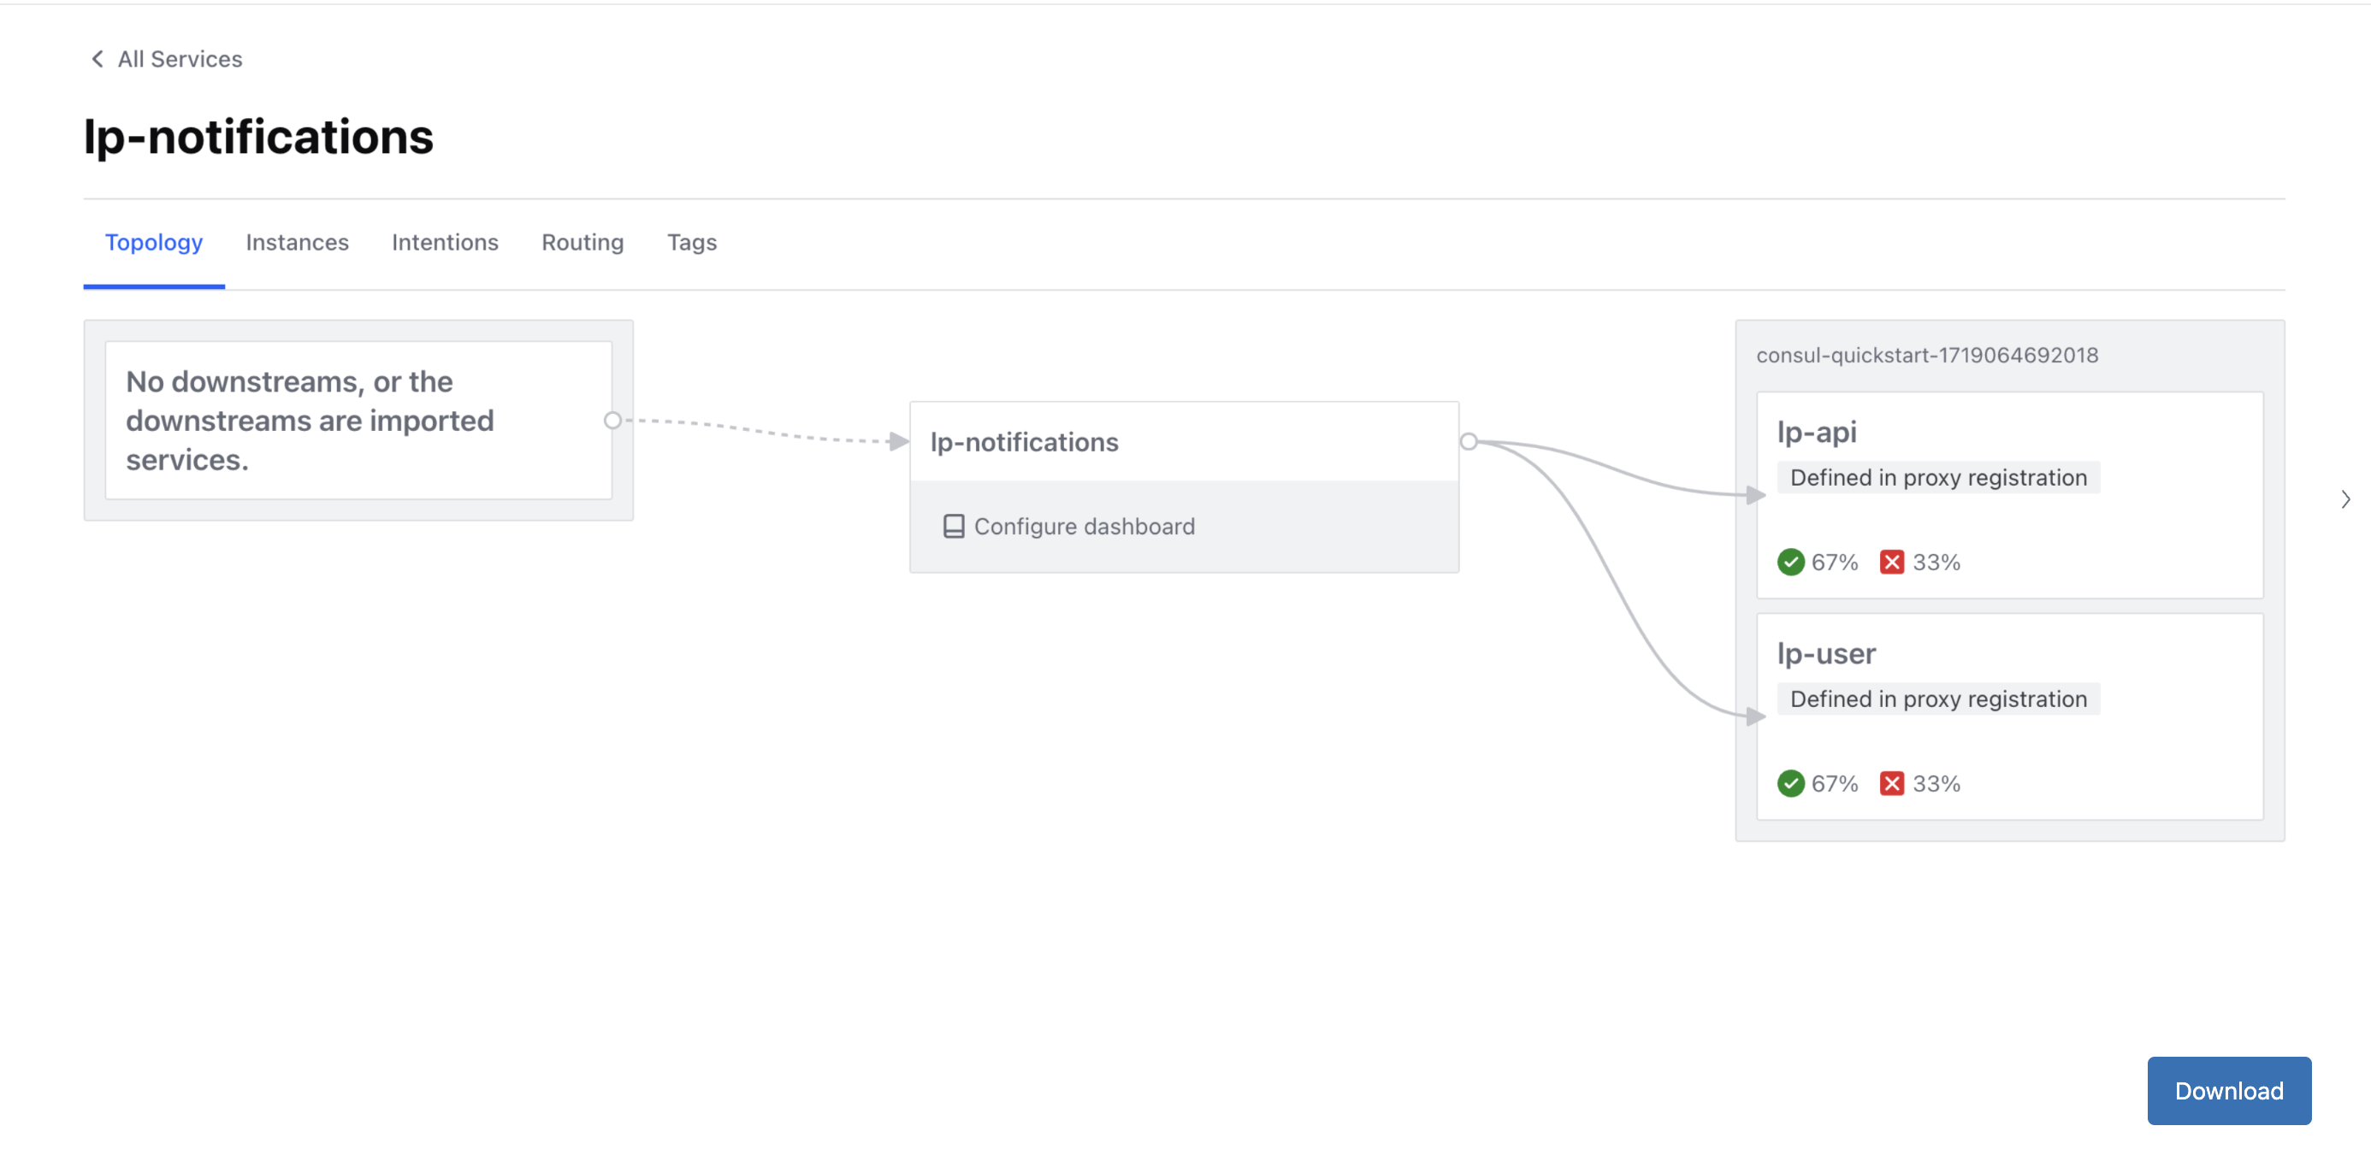
Task: Click red failing X icon on lp-user card
Action: [x=1891, y=784]
